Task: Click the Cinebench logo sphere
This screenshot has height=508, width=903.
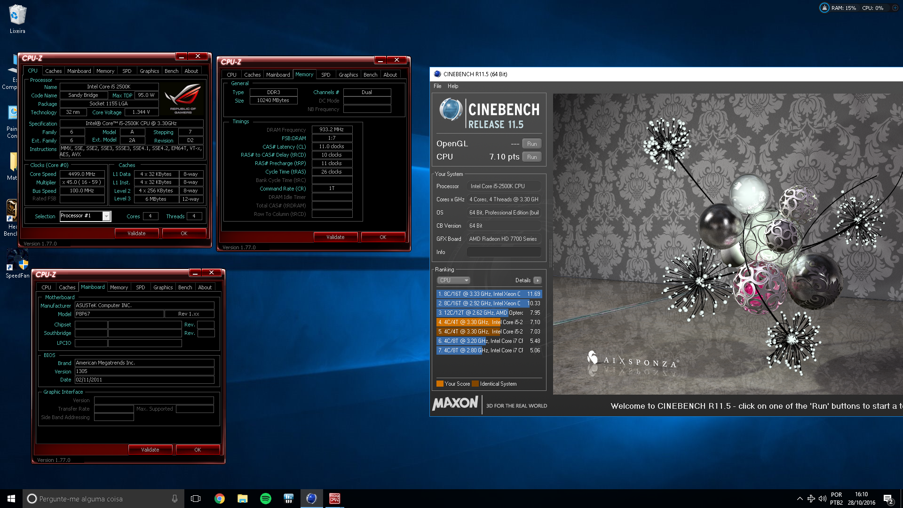Action: pyautogui.click(x=451, y=110)
